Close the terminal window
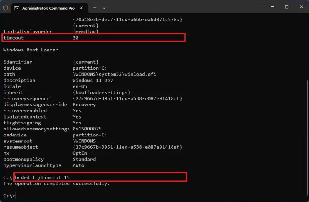 click(302, 7)
